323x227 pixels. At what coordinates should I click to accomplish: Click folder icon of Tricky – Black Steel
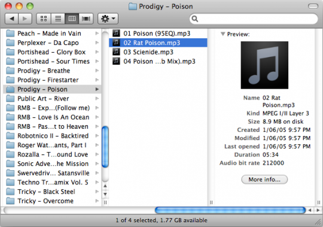coord(10,192)
